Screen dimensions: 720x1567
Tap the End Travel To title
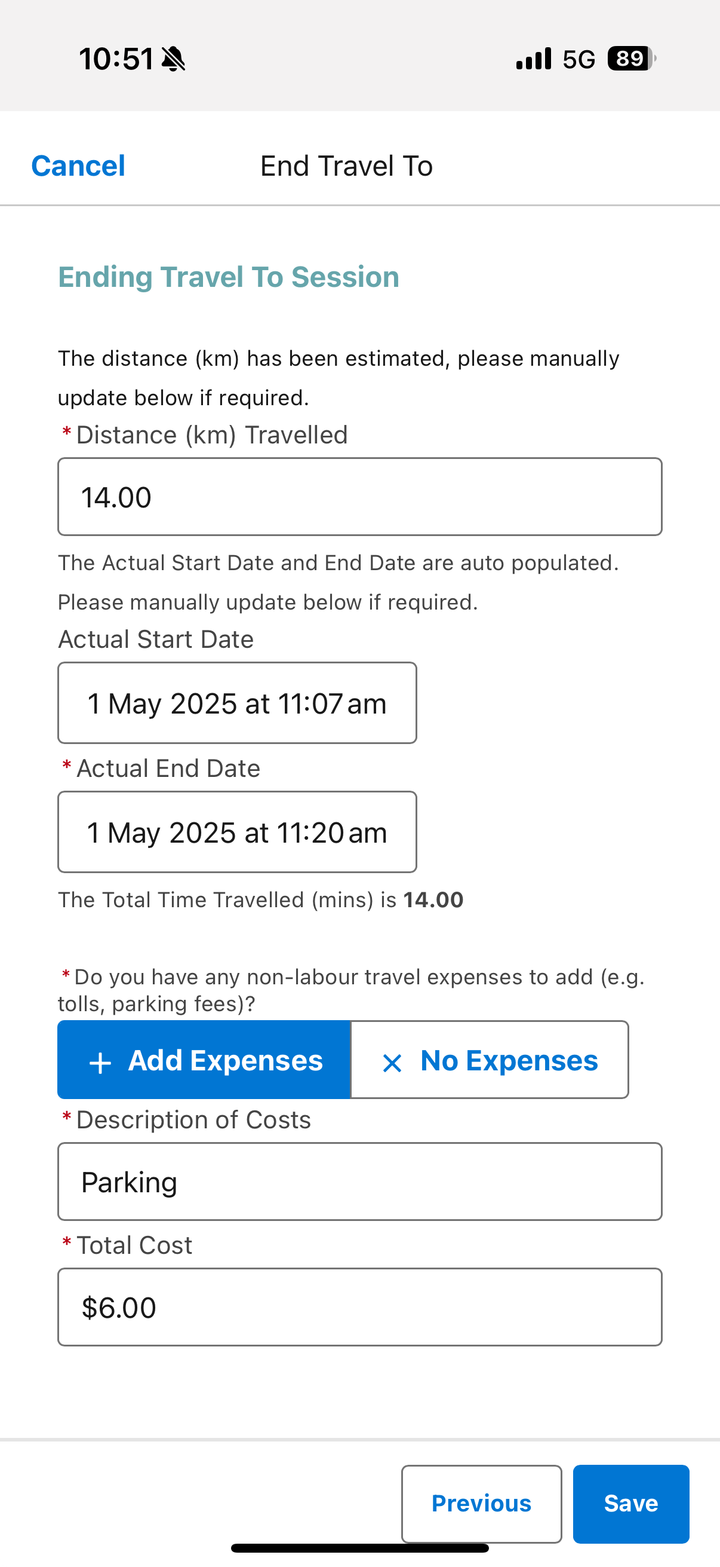tap(346, 166)
